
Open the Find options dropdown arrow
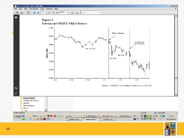coord(101,13)
